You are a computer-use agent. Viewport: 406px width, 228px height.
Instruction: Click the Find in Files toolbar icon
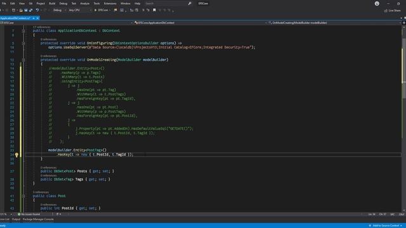pyautogui.click(x=115, y=10)
